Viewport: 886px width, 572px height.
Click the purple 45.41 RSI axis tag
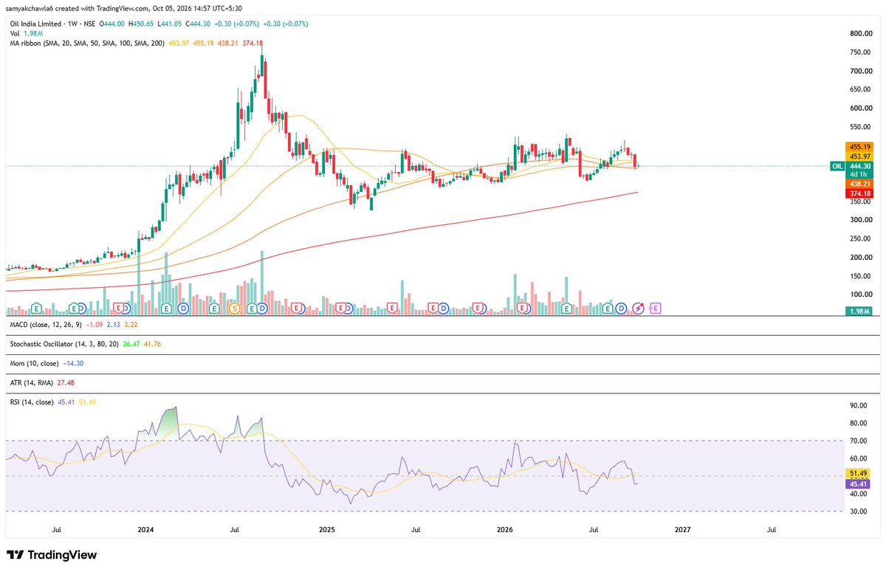click(859, 484)
